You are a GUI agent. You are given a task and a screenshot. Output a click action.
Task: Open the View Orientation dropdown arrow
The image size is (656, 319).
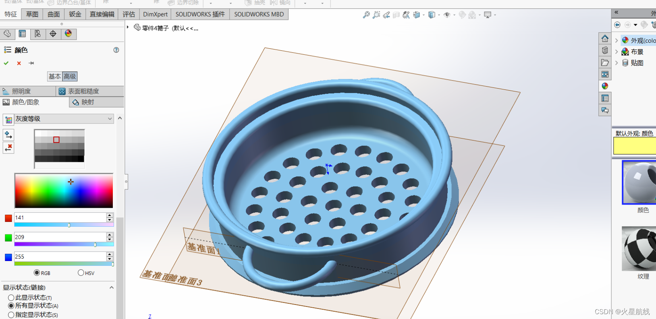(x=423, y=15)
